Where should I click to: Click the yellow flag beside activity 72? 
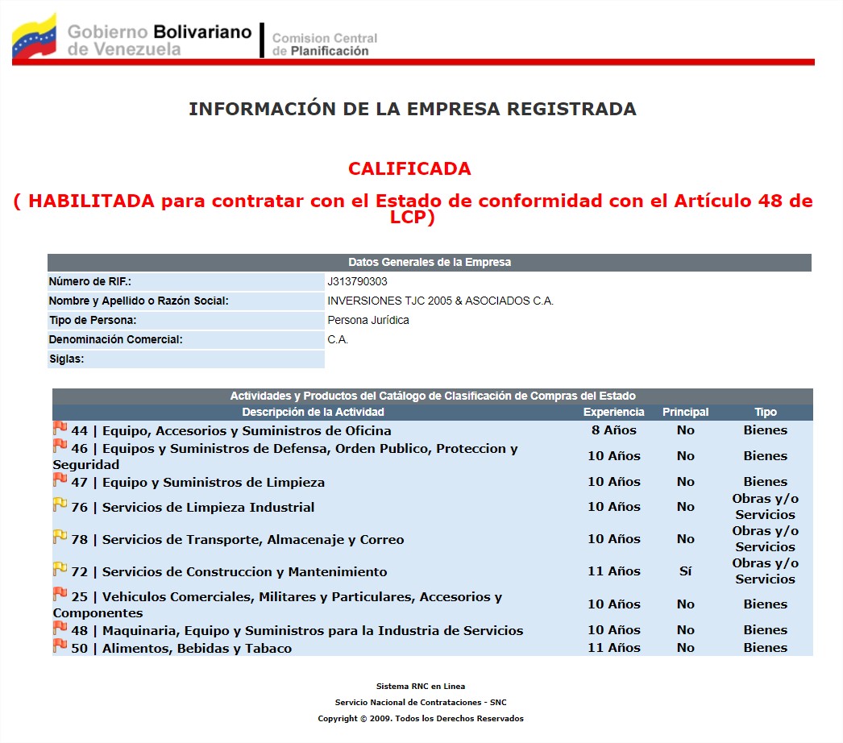[60, 569]
